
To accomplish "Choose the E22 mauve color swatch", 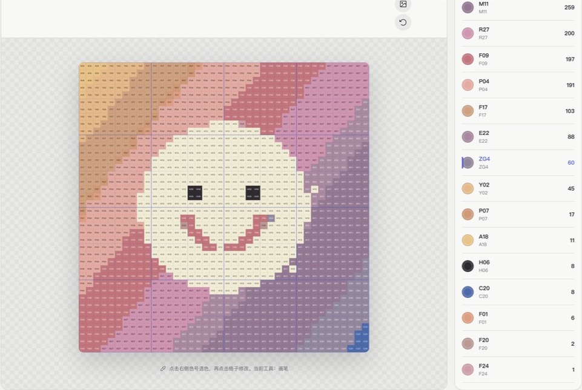I will click(x=468, y=137).
